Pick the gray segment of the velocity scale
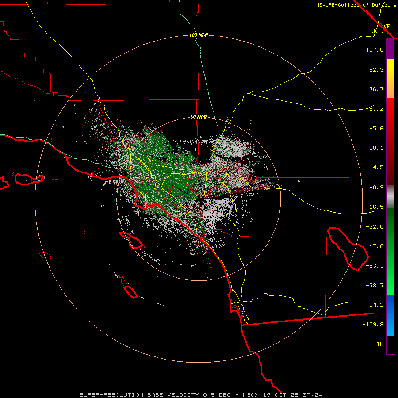The image size is (398, 398). click(390, 197)
